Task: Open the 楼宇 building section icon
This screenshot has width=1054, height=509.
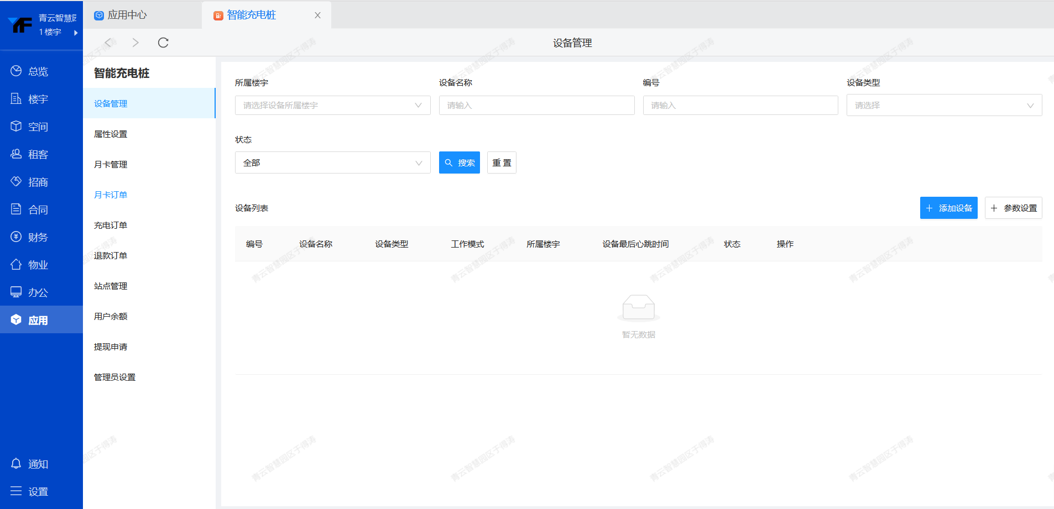Action: (x=16, y=99)
